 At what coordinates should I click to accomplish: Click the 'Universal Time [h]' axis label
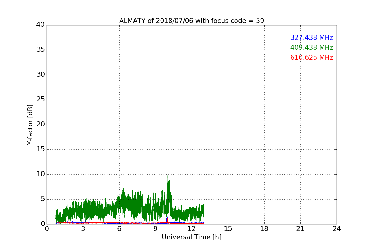(191, 237)
